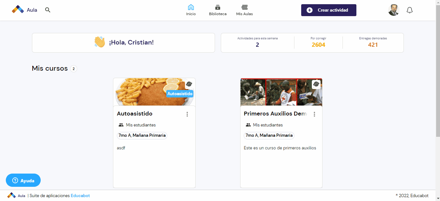Image resolution: width=440 pixels, height=201 pixels.
Task: Open Primeros Auxilios course cover image
Action: [281, 92]
